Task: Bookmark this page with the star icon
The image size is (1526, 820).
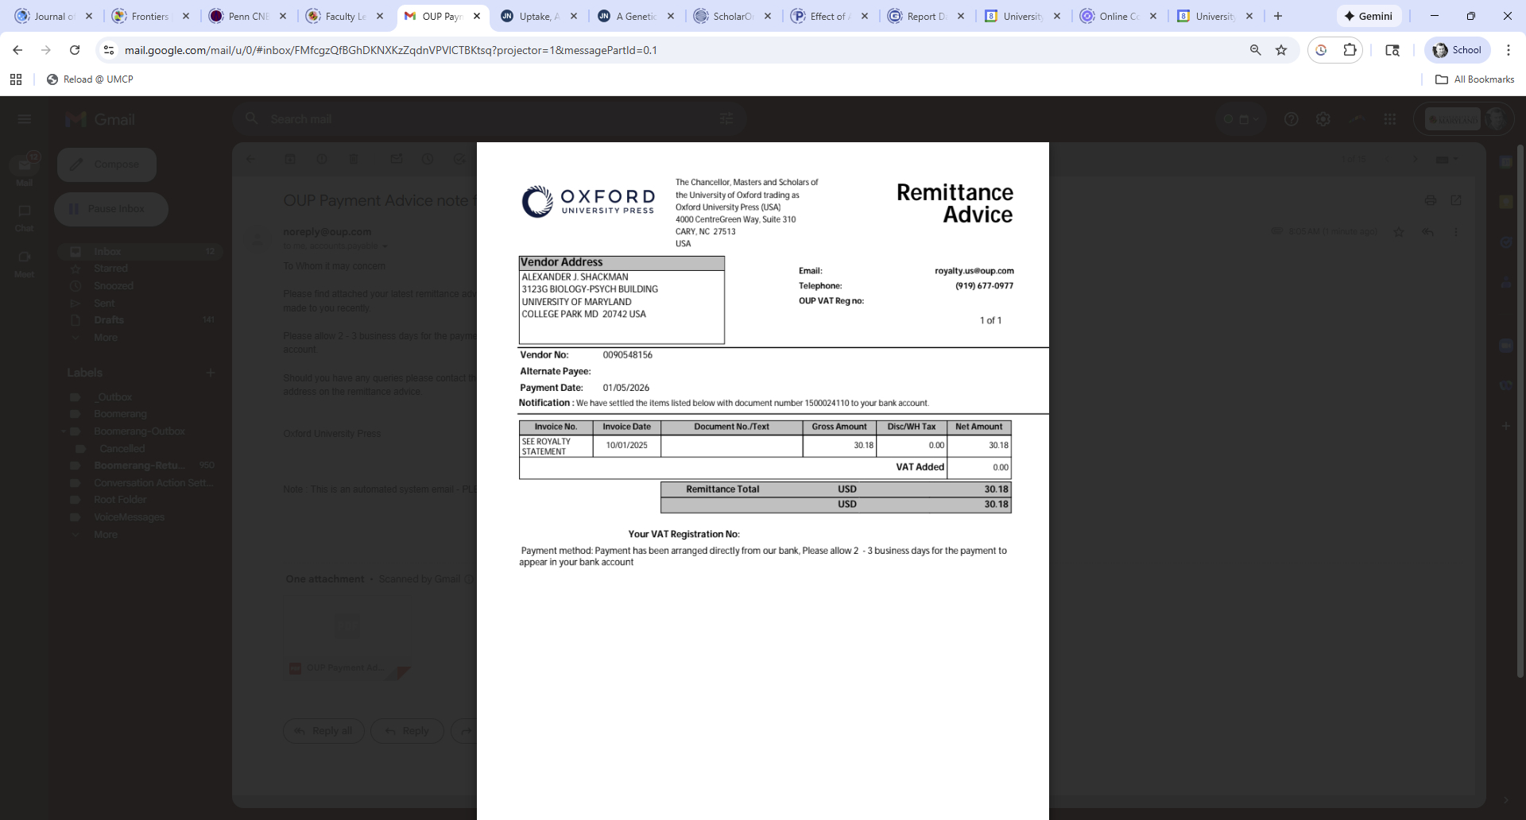Action: coord(1281,50)
